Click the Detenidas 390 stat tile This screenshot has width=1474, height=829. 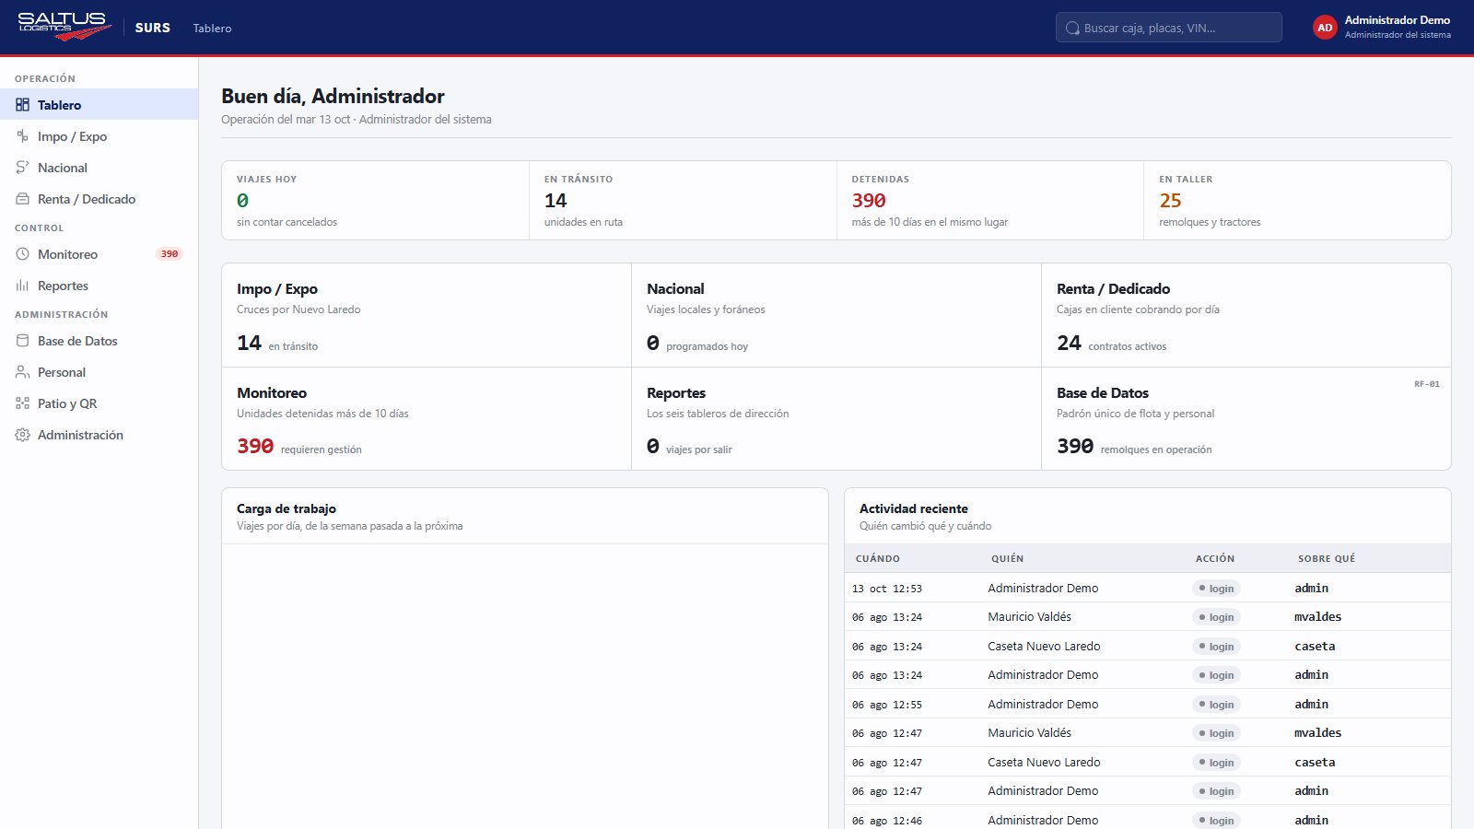(990, 201)
